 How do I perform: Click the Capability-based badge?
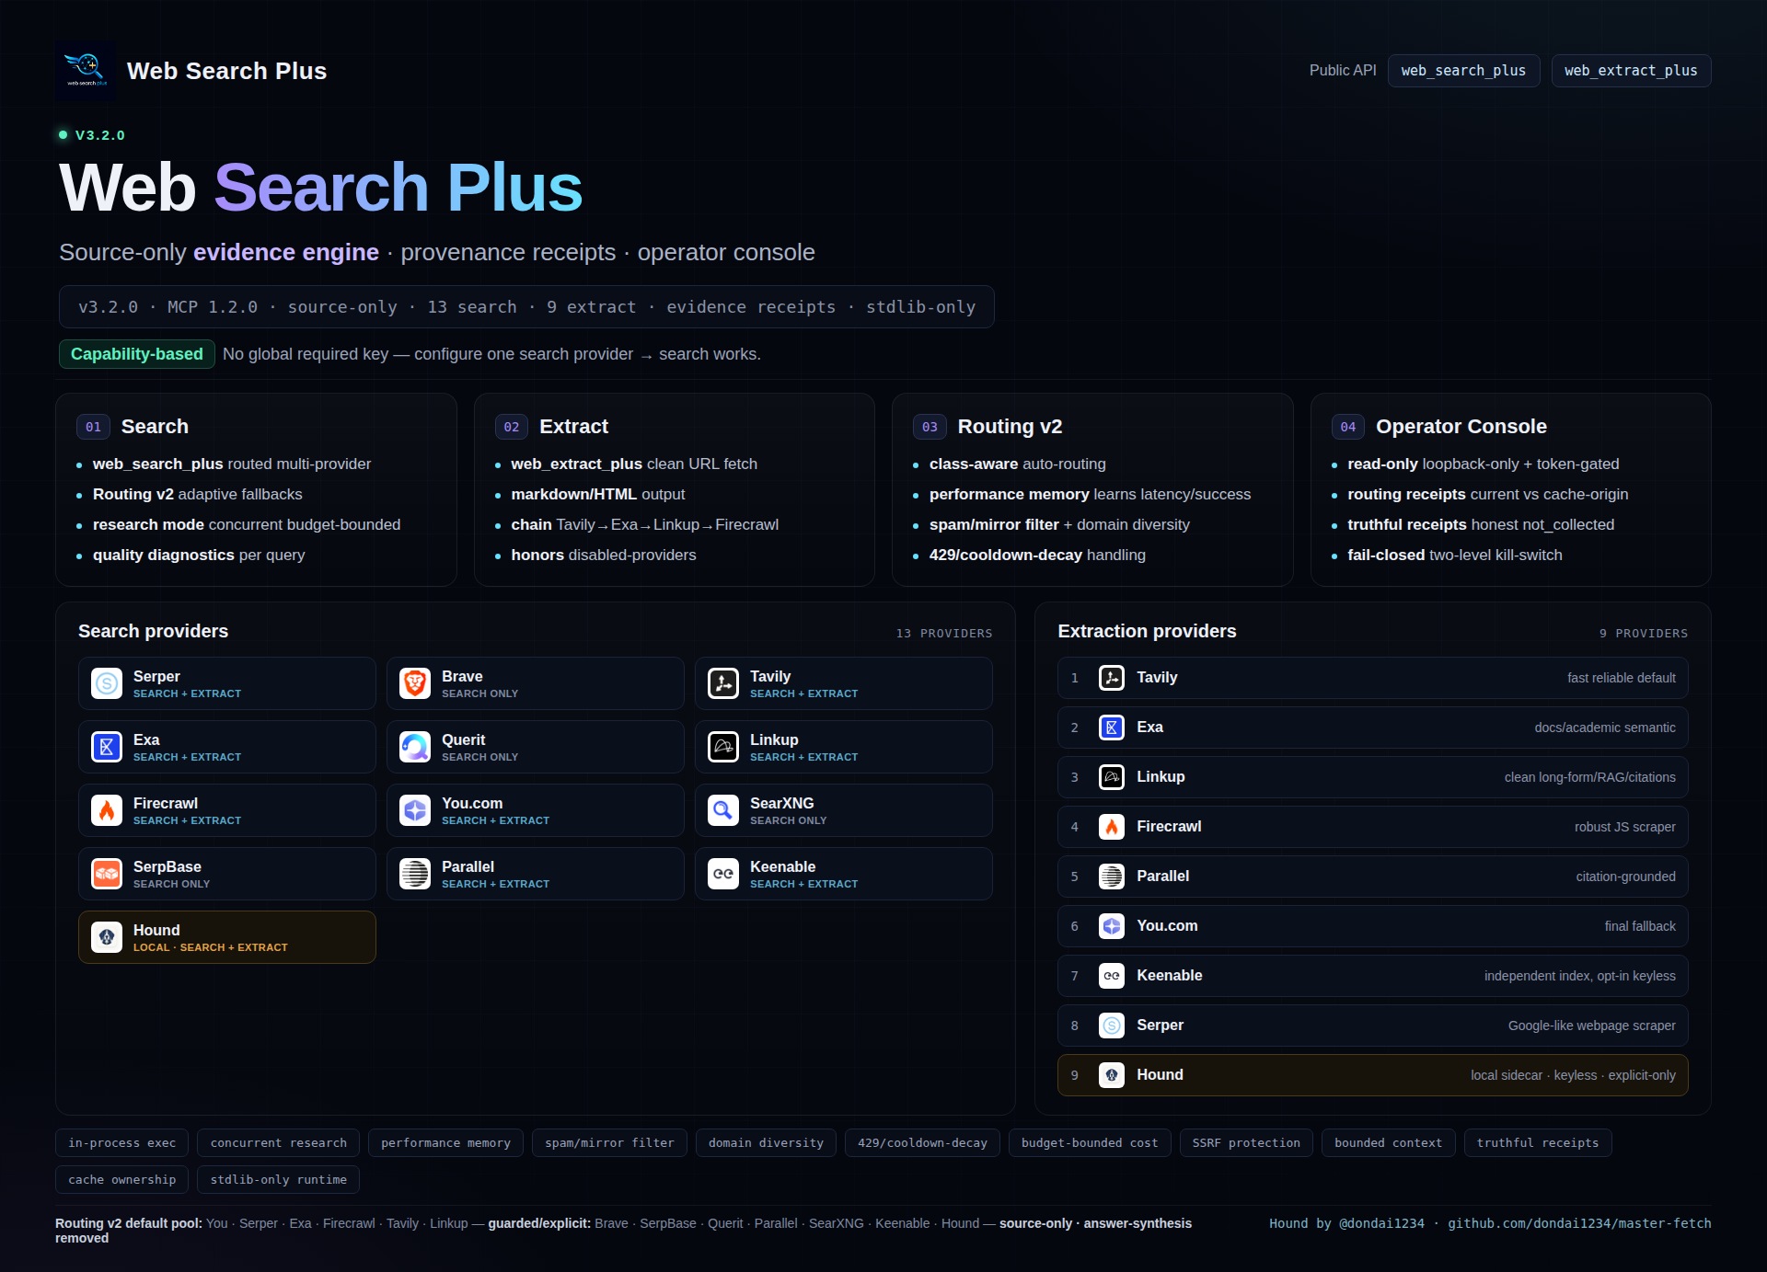pos(137,354)
